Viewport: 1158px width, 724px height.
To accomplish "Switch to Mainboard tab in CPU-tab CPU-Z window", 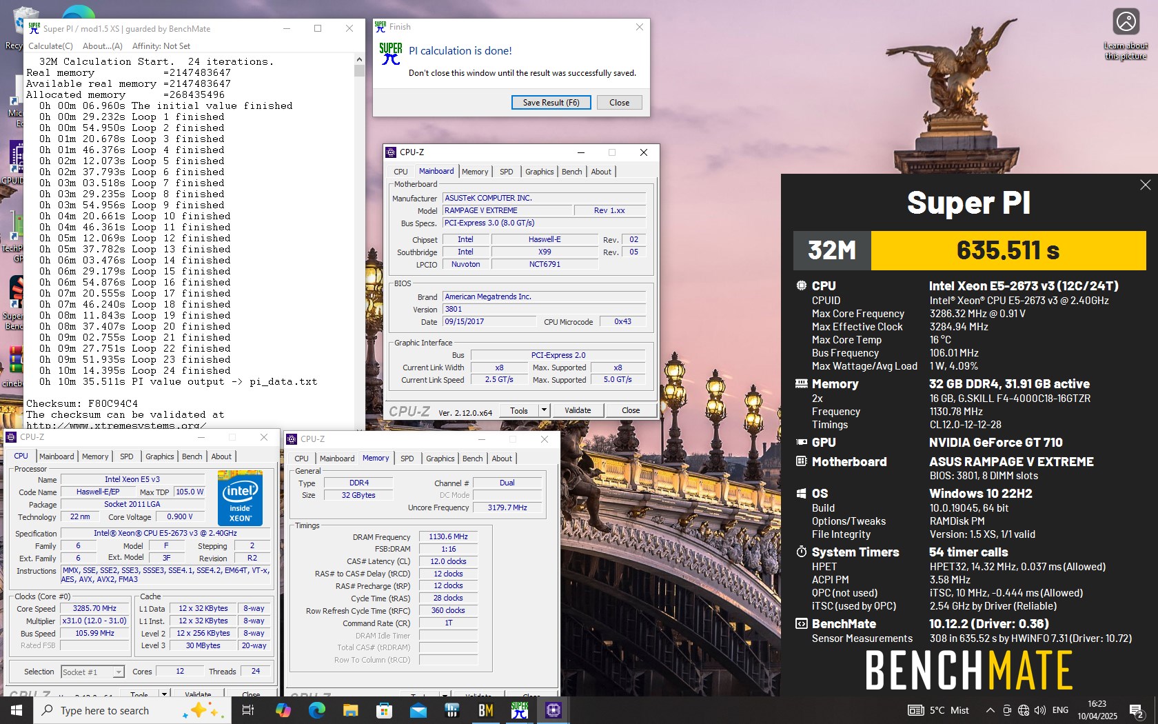I will click(57, 456).
